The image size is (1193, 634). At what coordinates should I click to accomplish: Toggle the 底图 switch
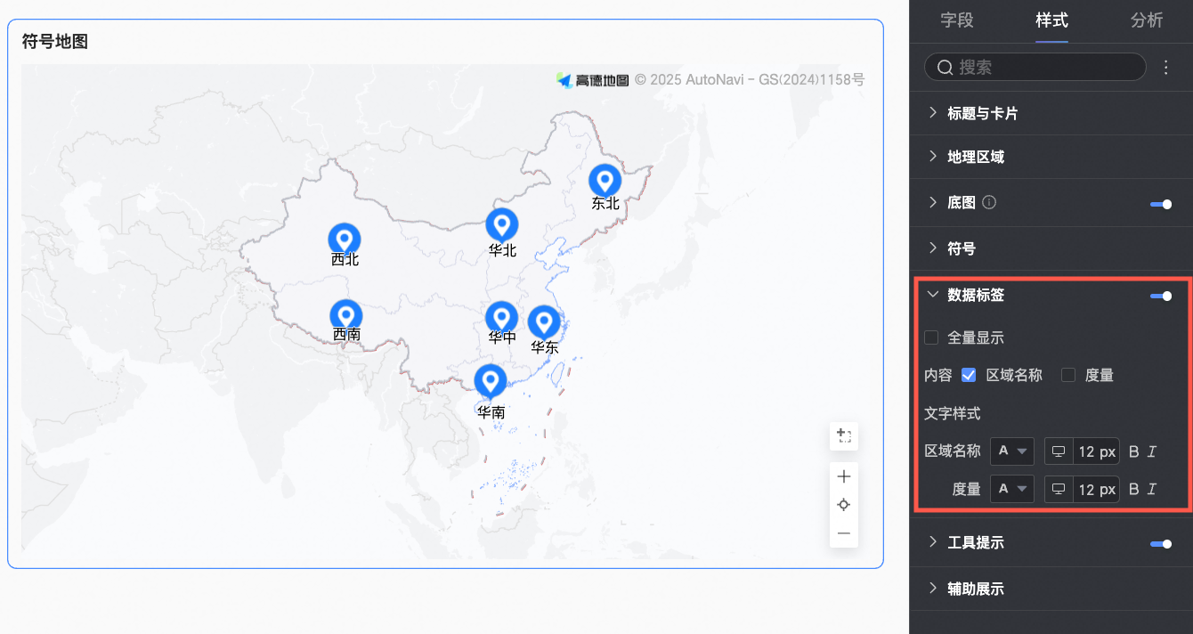tap(1161, 204)
